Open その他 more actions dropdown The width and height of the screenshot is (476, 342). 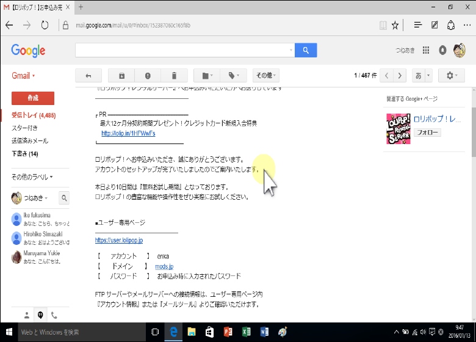266,76
